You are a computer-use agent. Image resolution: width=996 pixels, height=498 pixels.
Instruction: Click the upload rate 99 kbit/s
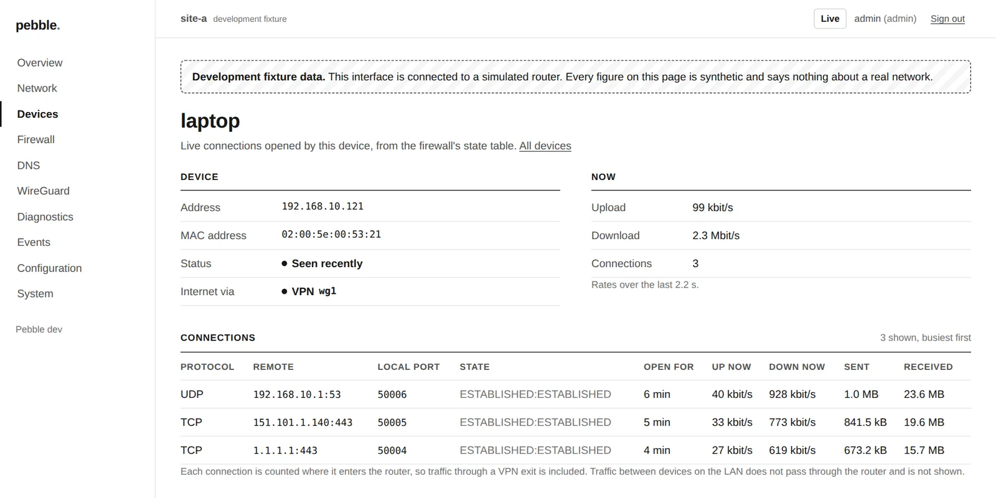[713, 207]
